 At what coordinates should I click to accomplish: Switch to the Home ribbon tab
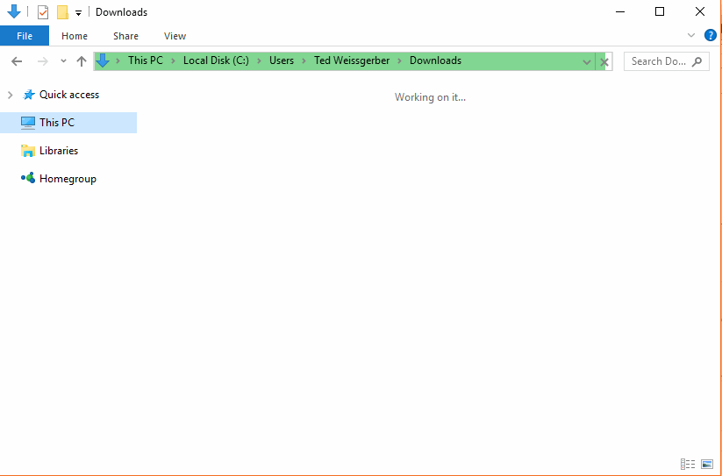tap(75, 36)
